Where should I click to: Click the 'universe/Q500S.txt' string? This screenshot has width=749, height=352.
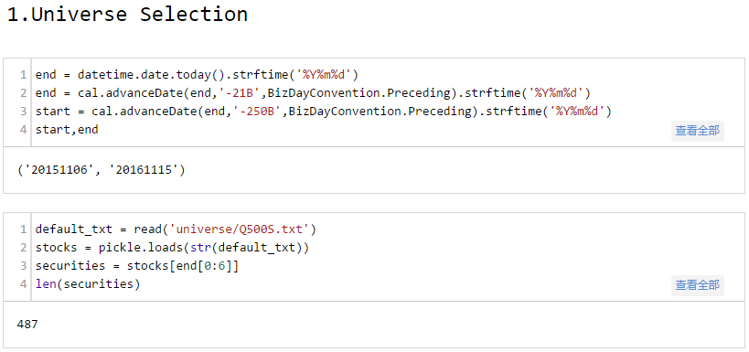click(x=240, y=229)
